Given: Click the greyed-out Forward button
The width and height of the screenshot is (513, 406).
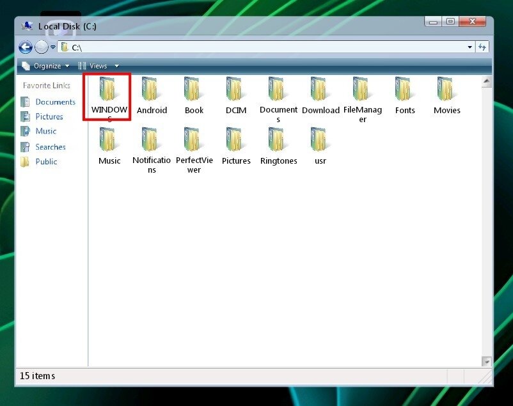Looking at the screenshot, I should (x=42, y=47).
